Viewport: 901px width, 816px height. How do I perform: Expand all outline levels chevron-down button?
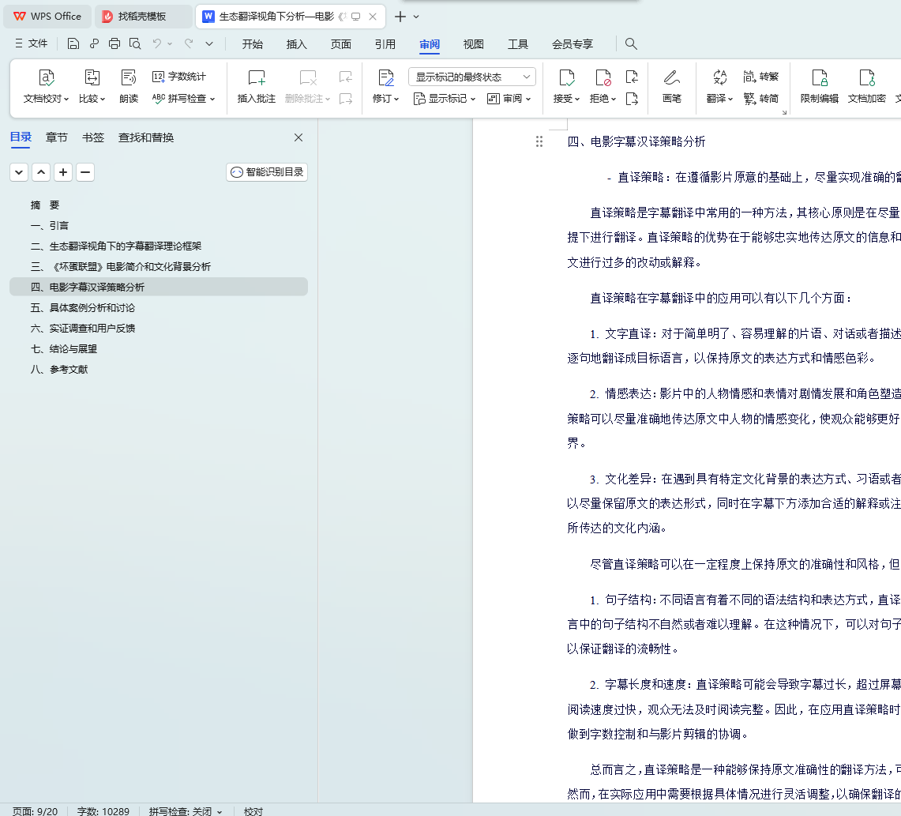click(19, 172)
